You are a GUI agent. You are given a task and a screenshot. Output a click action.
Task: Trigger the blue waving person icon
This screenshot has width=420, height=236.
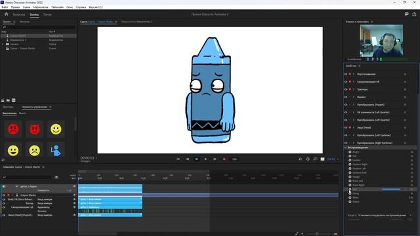(x=56, y=150)
